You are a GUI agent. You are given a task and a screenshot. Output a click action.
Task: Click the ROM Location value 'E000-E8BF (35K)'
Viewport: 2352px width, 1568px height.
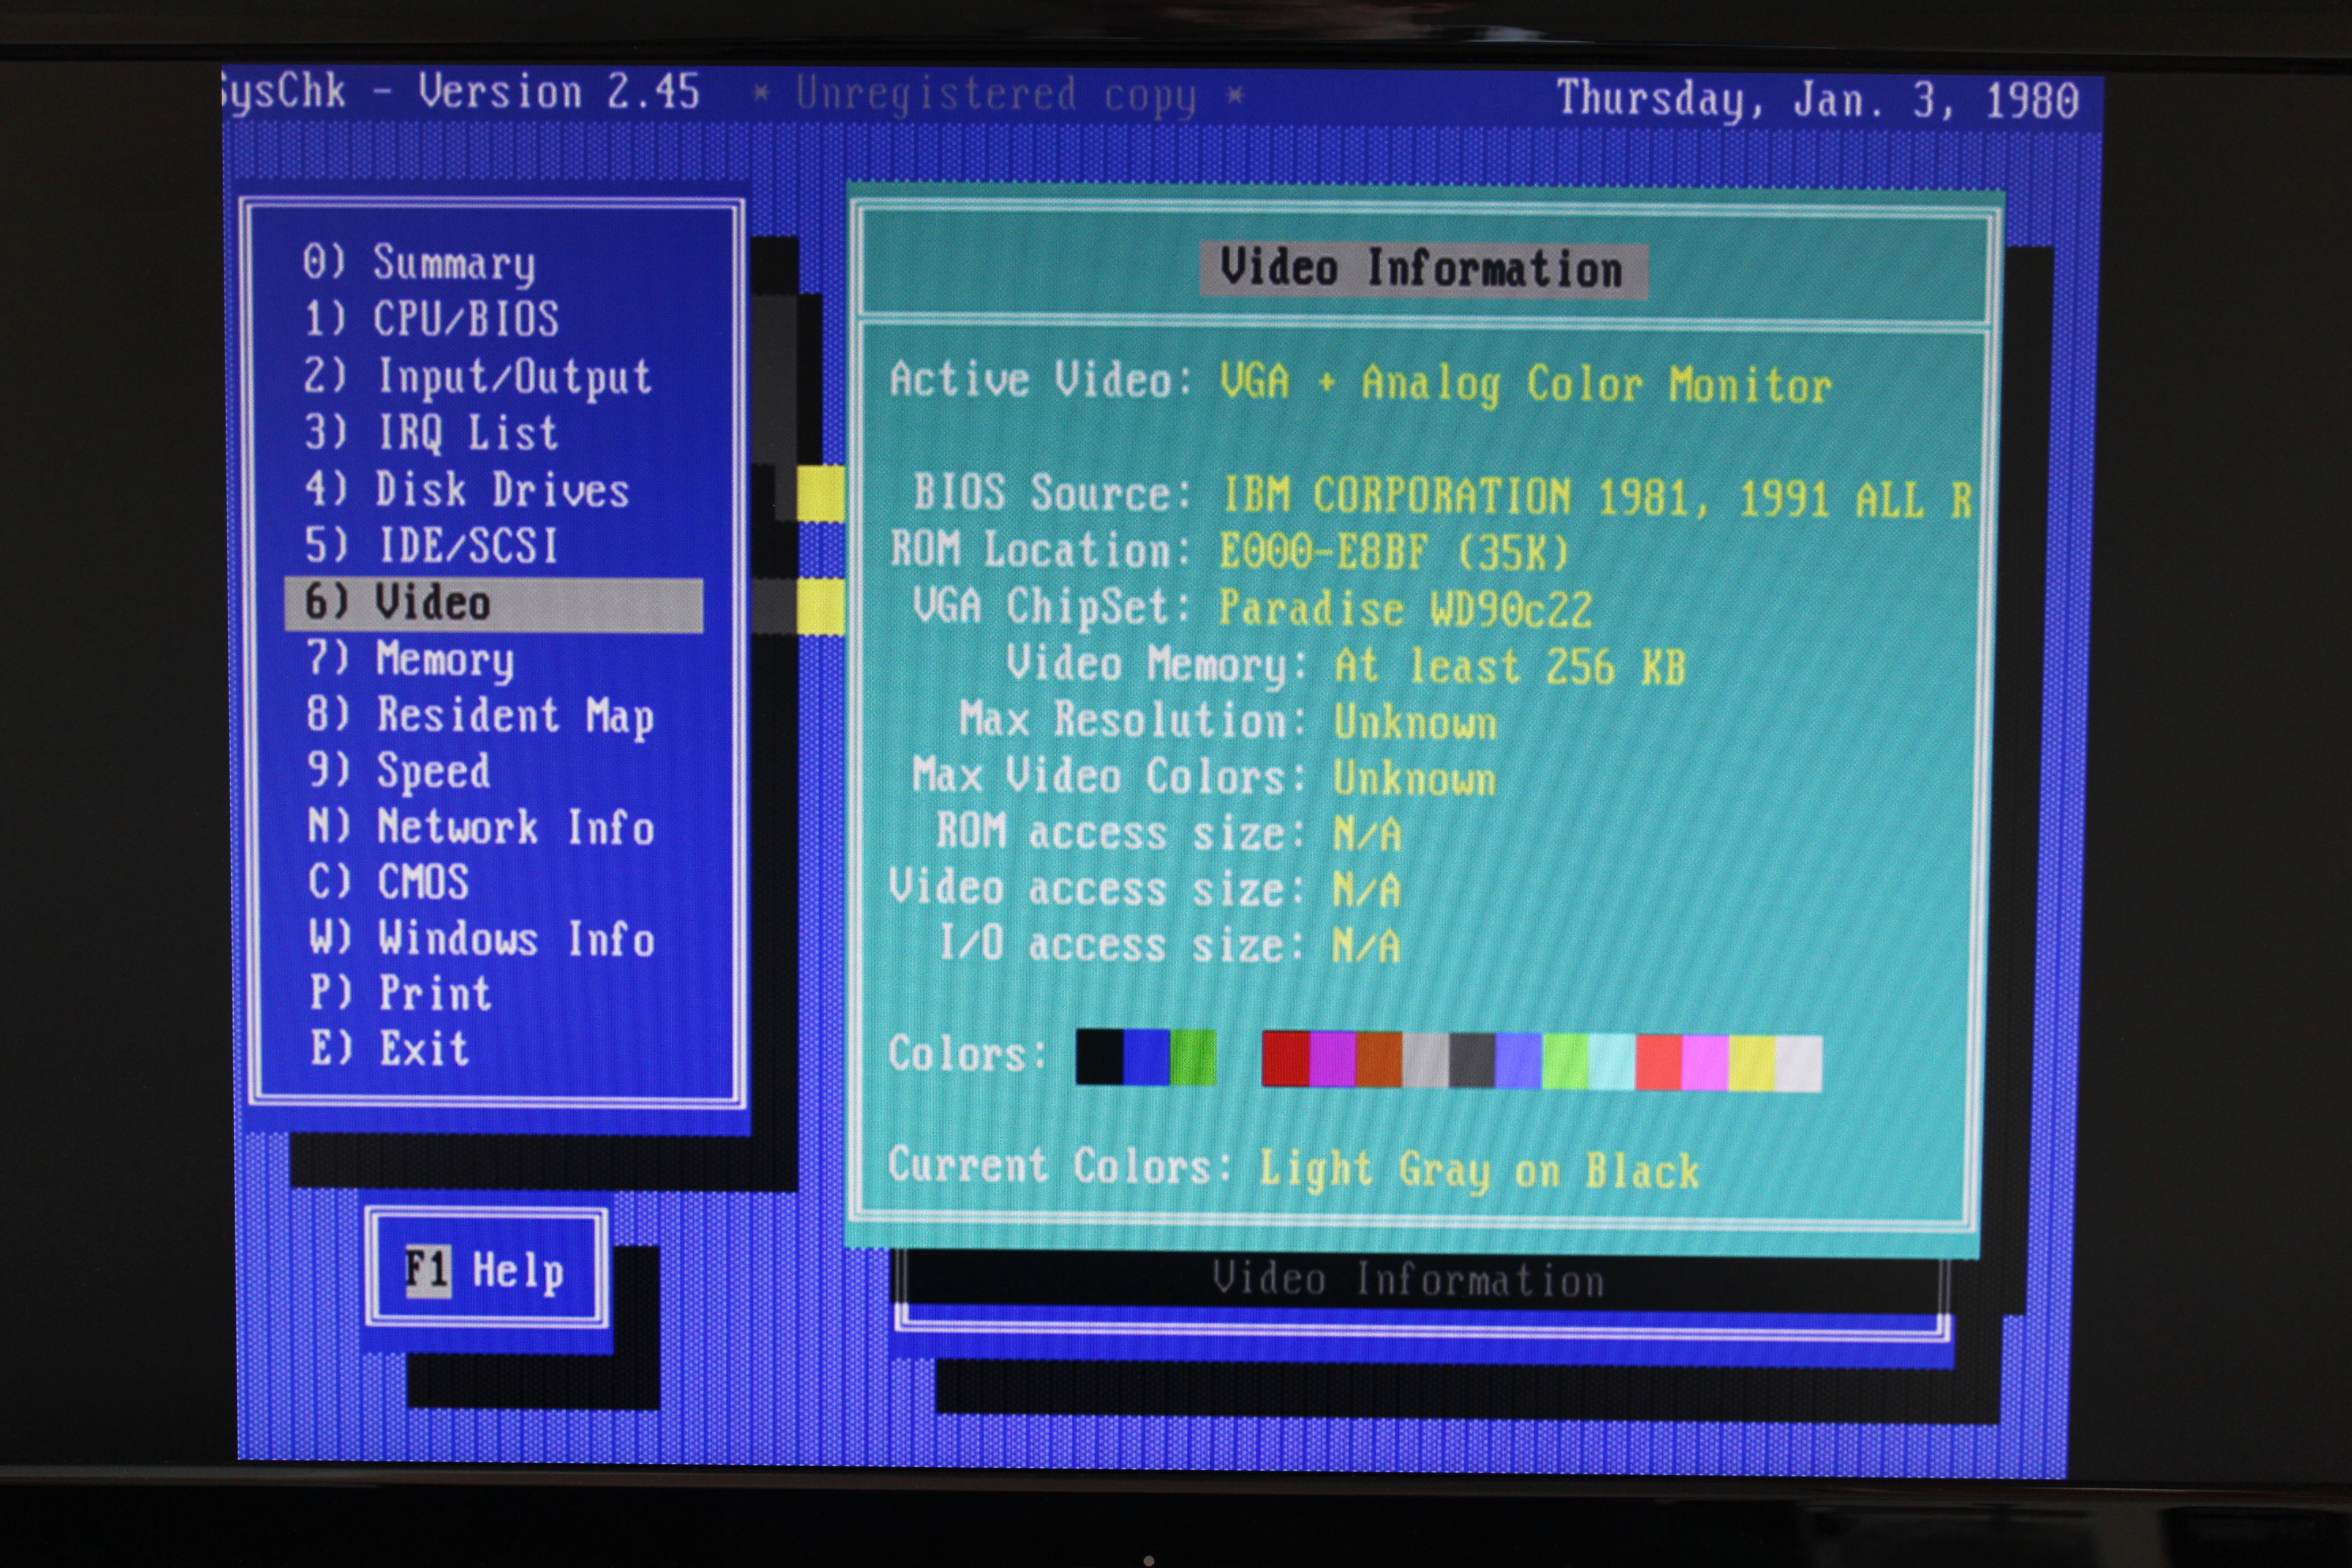1394,551
